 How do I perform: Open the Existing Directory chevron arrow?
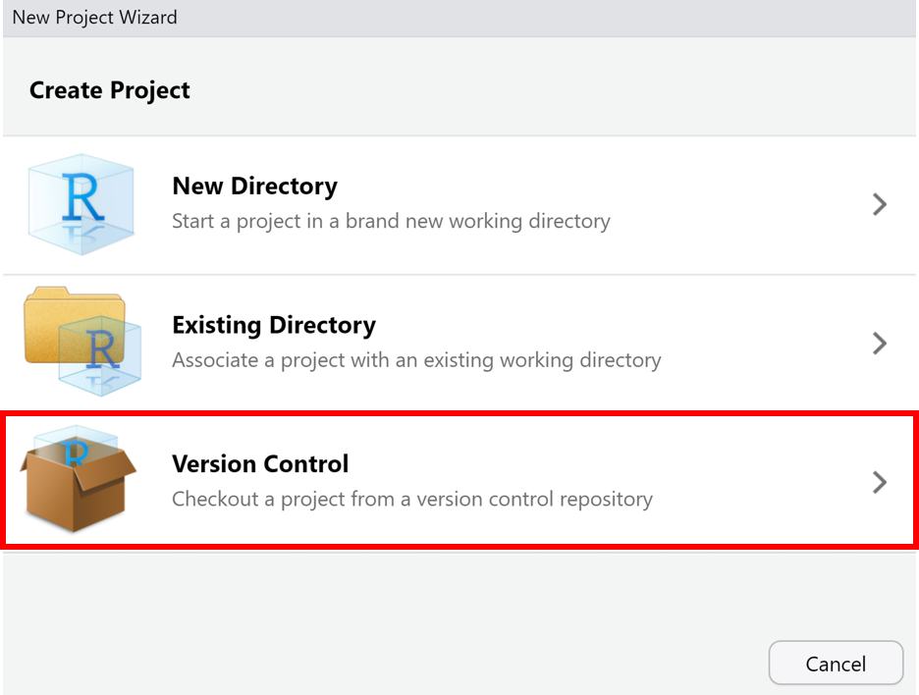[x=879, y=344]
